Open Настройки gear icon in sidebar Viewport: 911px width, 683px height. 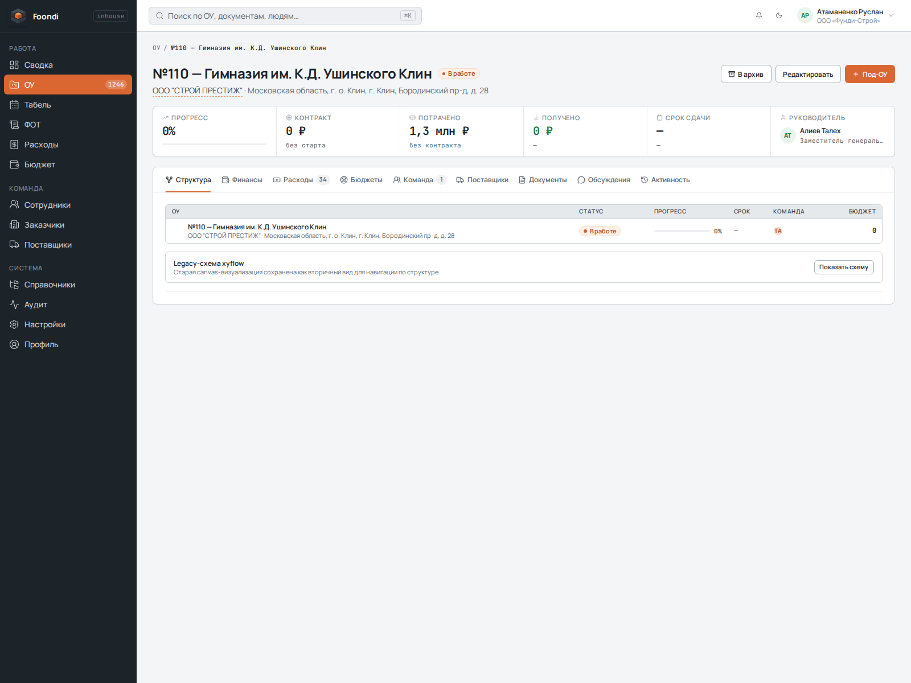[x=14, y=324]
